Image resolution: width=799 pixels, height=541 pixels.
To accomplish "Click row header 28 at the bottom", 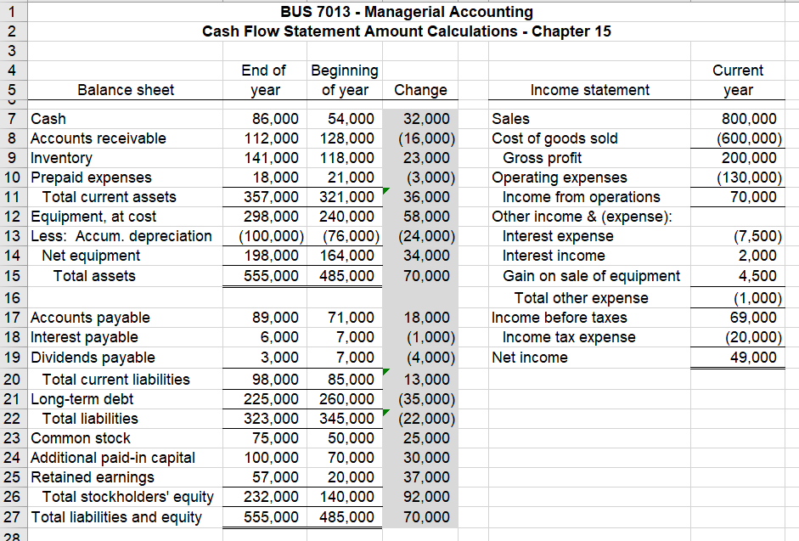I will (x=12, y=534).
